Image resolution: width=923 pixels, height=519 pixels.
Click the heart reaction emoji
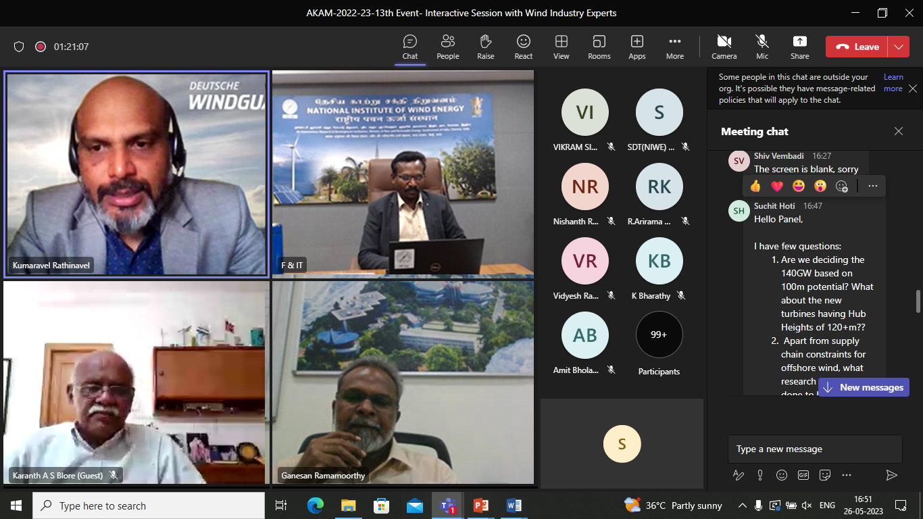click(x=777, y=186)
